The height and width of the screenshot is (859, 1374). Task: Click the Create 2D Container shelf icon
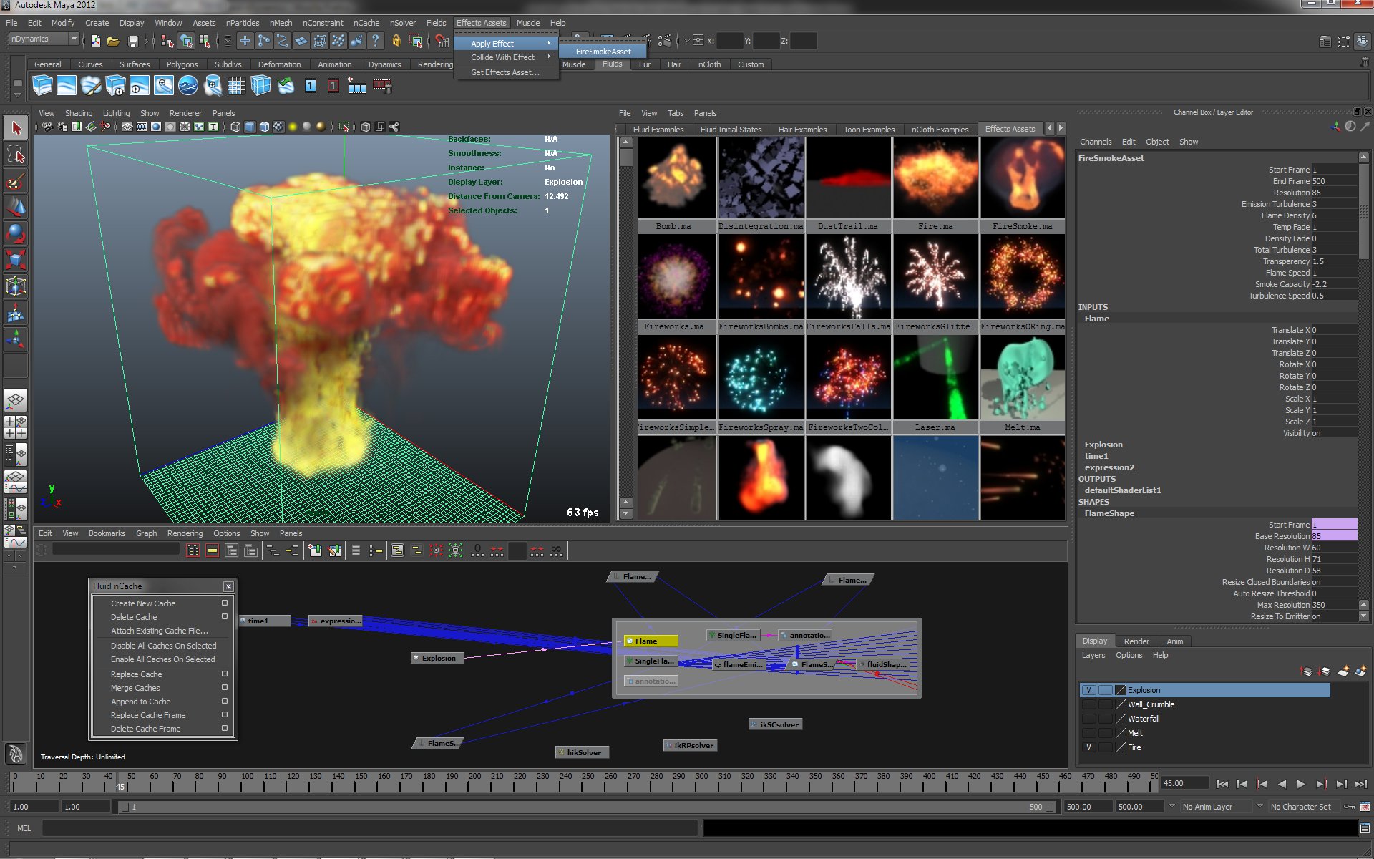point(67,86)
